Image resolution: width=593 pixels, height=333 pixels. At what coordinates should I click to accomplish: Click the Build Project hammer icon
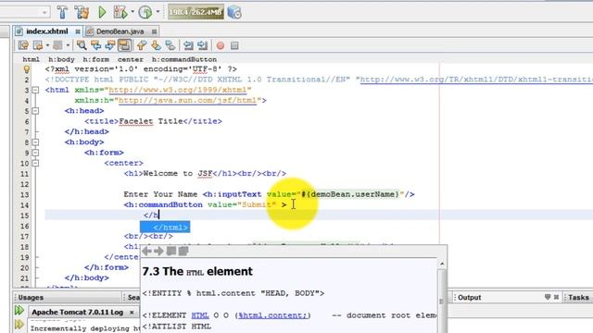(62, 12)
